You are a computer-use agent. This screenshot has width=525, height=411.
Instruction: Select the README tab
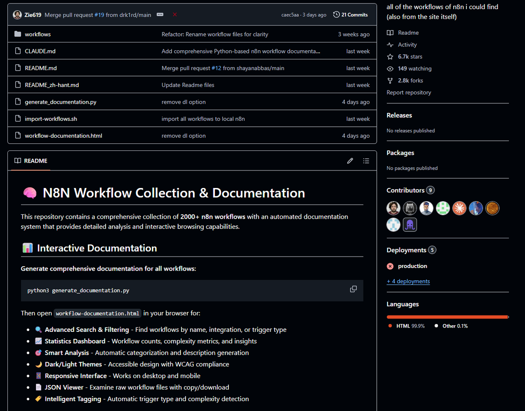(x=31, y=161)
